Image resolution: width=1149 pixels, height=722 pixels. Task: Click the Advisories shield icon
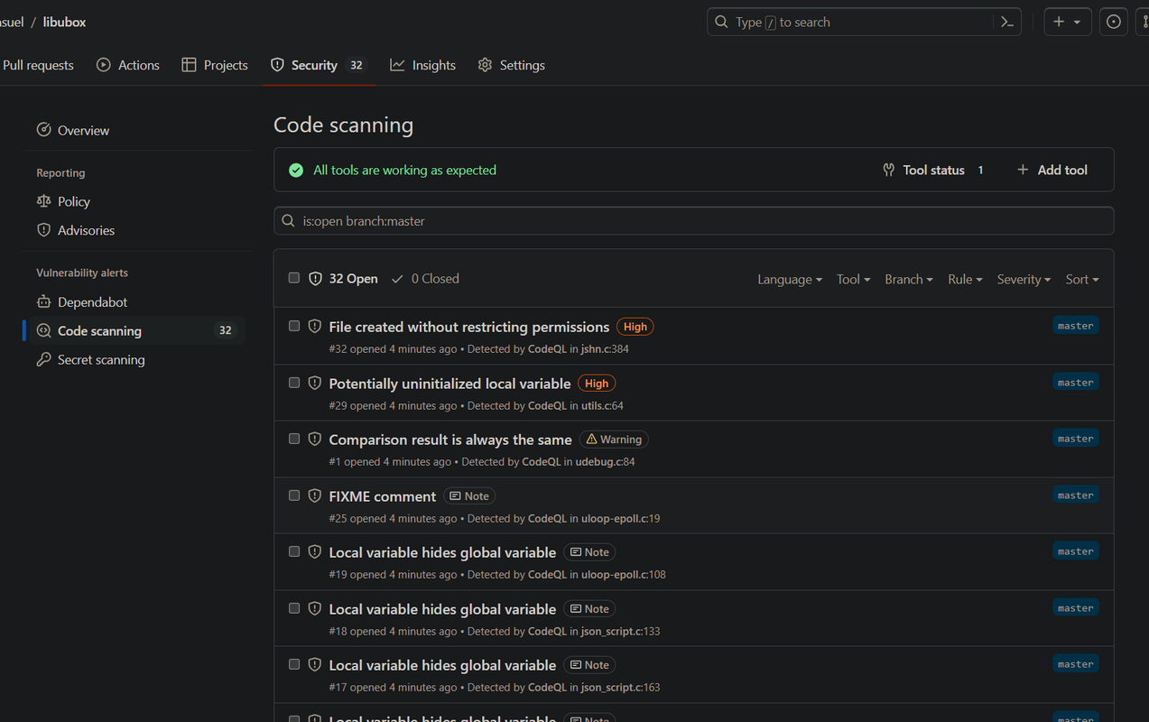tap(43, 230)
